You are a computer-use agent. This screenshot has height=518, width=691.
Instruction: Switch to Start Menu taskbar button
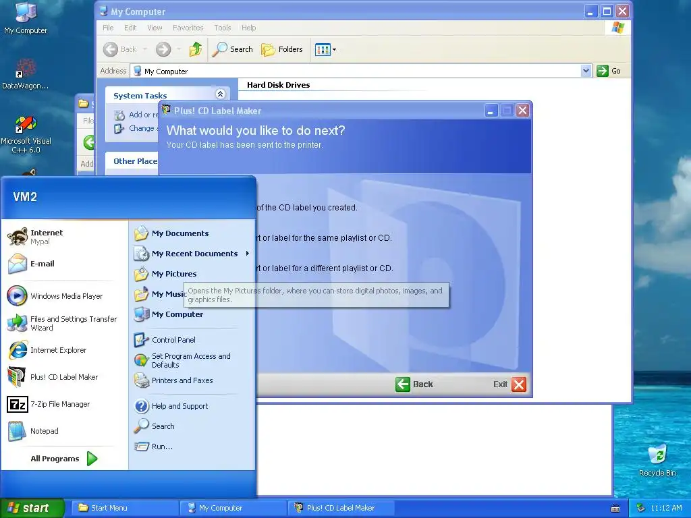[x=125, y=508]
